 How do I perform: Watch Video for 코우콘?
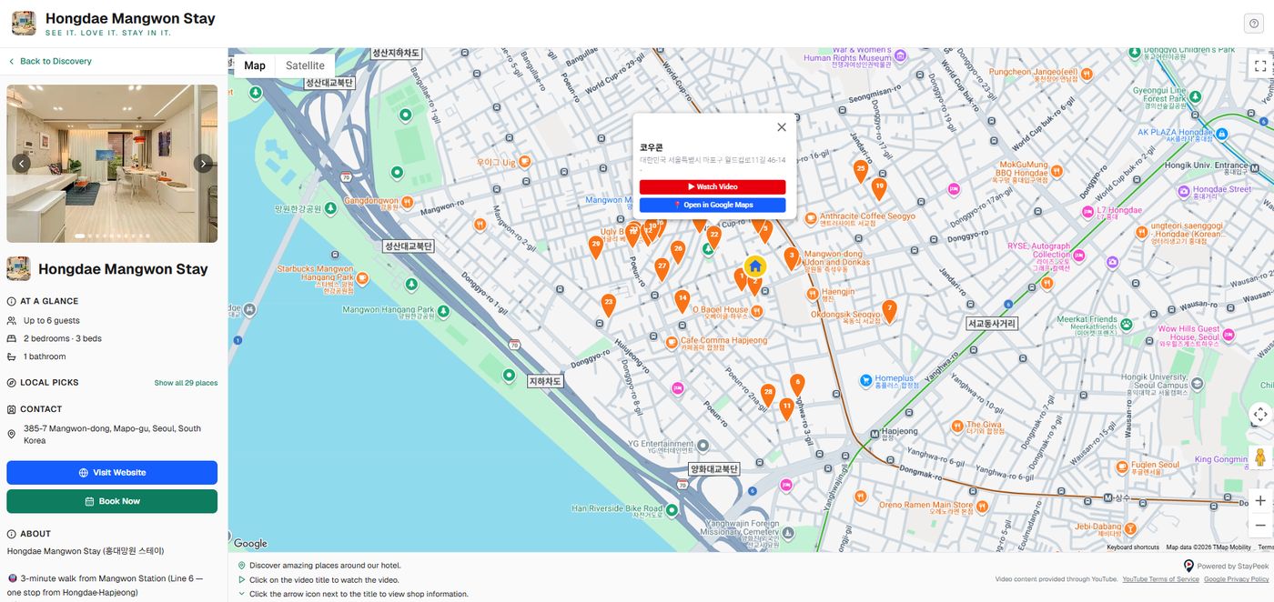click(x=713, y=186)
